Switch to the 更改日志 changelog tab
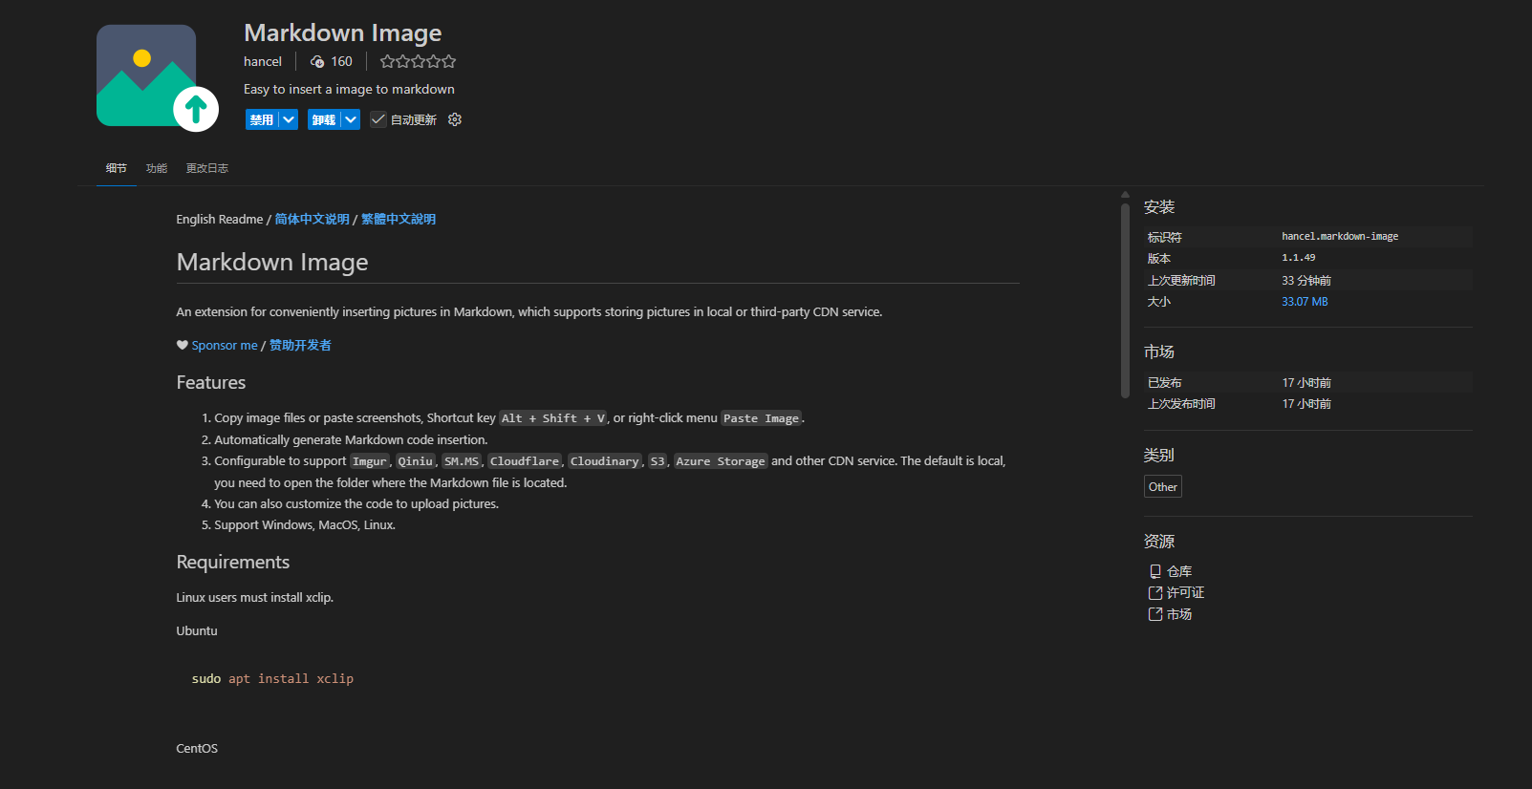 click(207, 168)
